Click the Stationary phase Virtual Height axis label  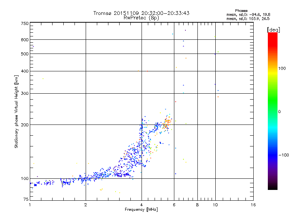(x=16, y=111)
